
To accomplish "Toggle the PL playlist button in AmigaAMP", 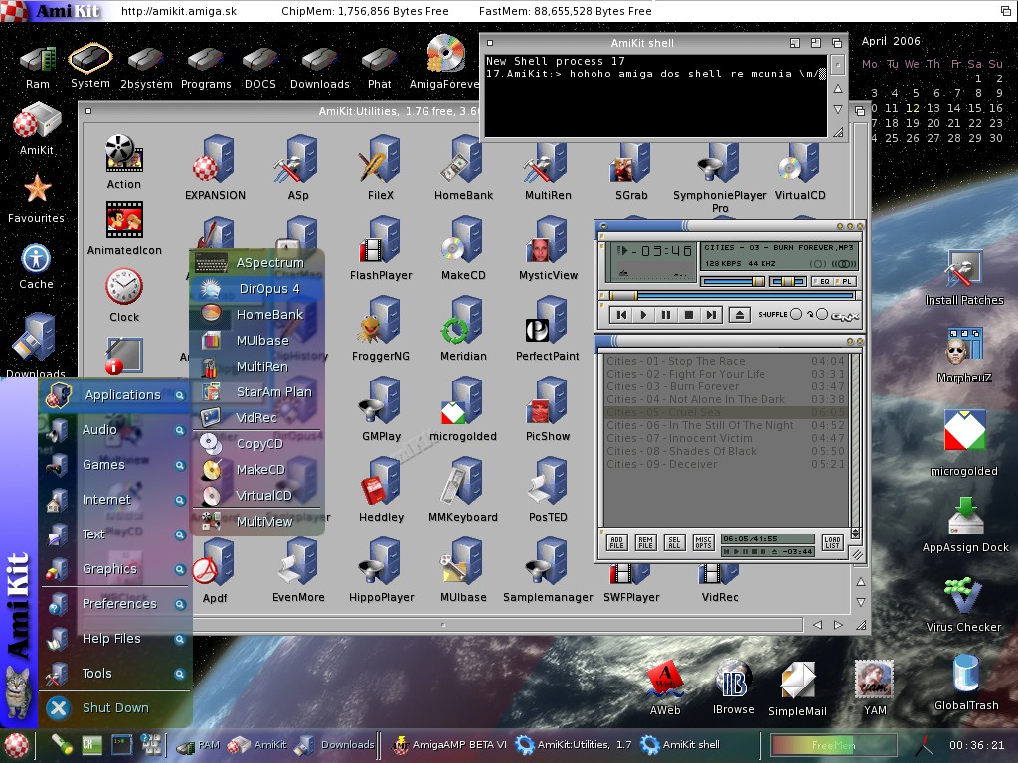I will (x=845, y=281).
